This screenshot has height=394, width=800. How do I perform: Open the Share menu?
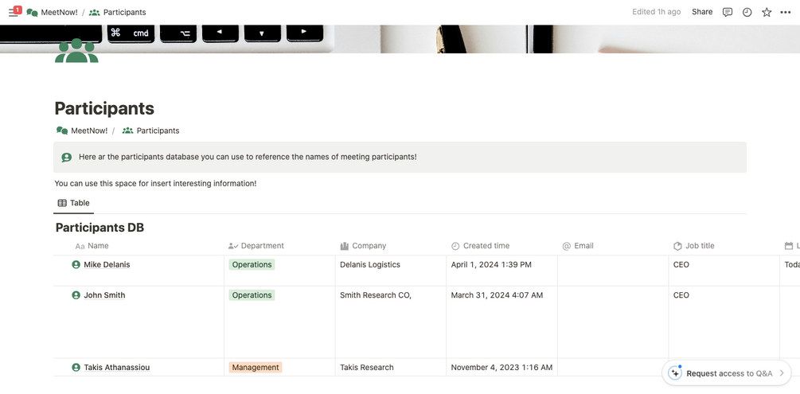(x=702, y=12)
